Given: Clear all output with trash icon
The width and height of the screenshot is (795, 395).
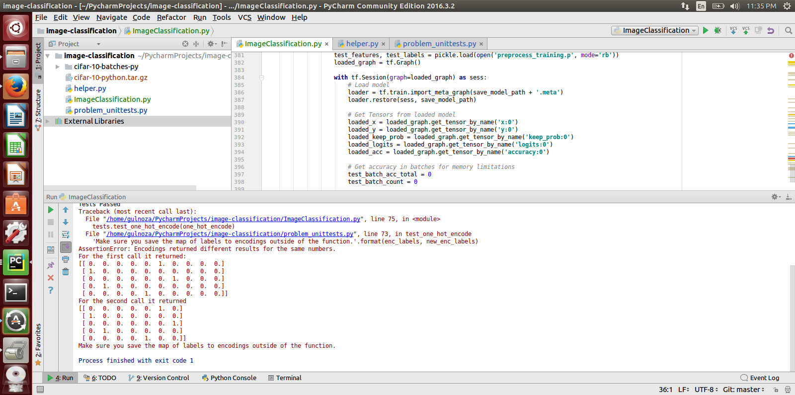Looking at the screenshot, I should (x=66, y=272).
